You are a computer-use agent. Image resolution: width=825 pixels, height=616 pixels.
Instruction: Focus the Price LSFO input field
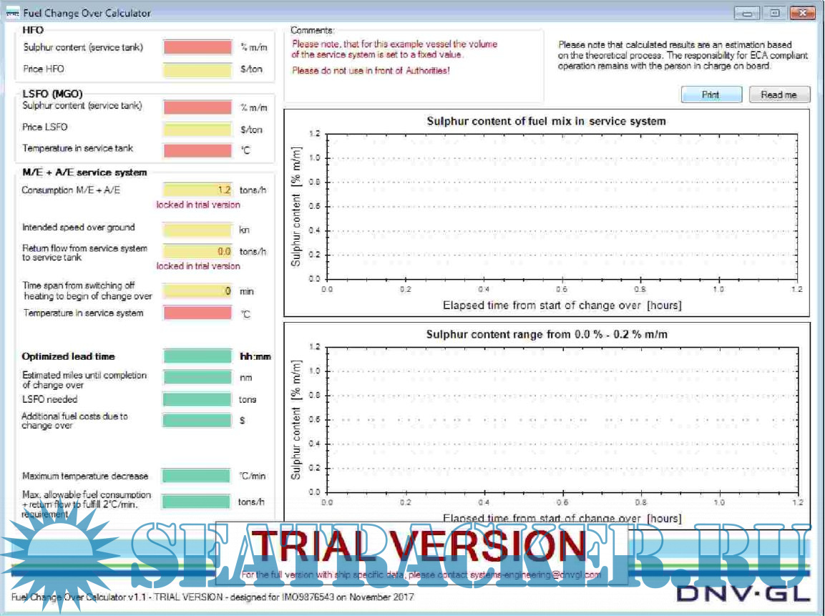(198, 129)
